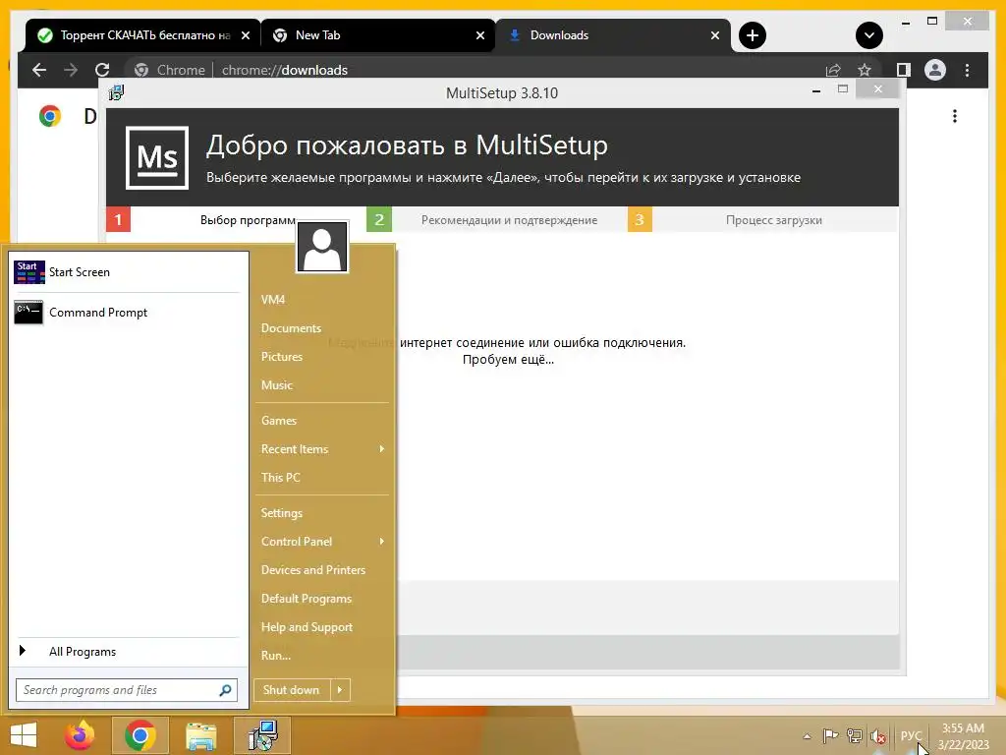The width and height of the screenshot is (1006, 755).
Task: Open Start Screen from the start menu
Action: [127, 272]
